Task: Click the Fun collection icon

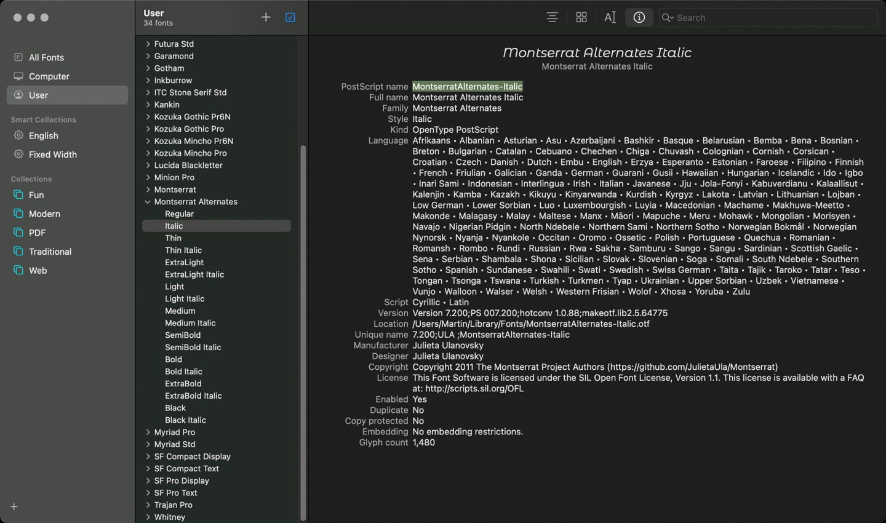Action: tap(18, 194)
